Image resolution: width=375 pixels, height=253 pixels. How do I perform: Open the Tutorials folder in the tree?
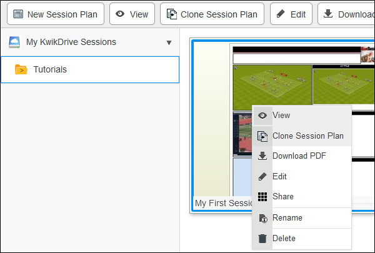(x=50, y=69)
